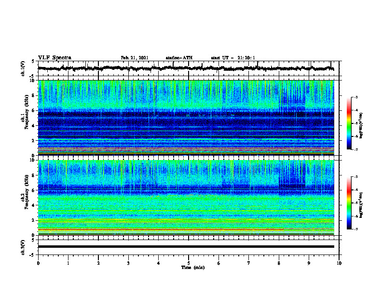Click the '-7' label on ch.2 colorbar
The width and height of the screenshot is (382, 295).
355,229
